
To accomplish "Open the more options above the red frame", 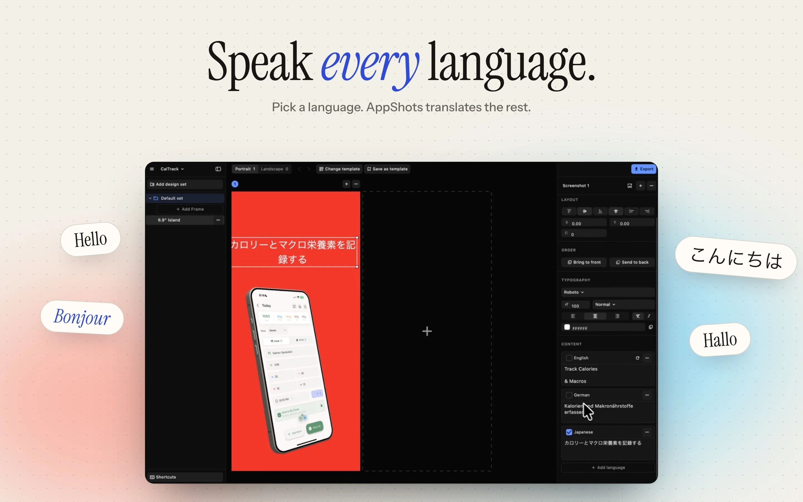I will pyautogui.click(x=356, y=184).
